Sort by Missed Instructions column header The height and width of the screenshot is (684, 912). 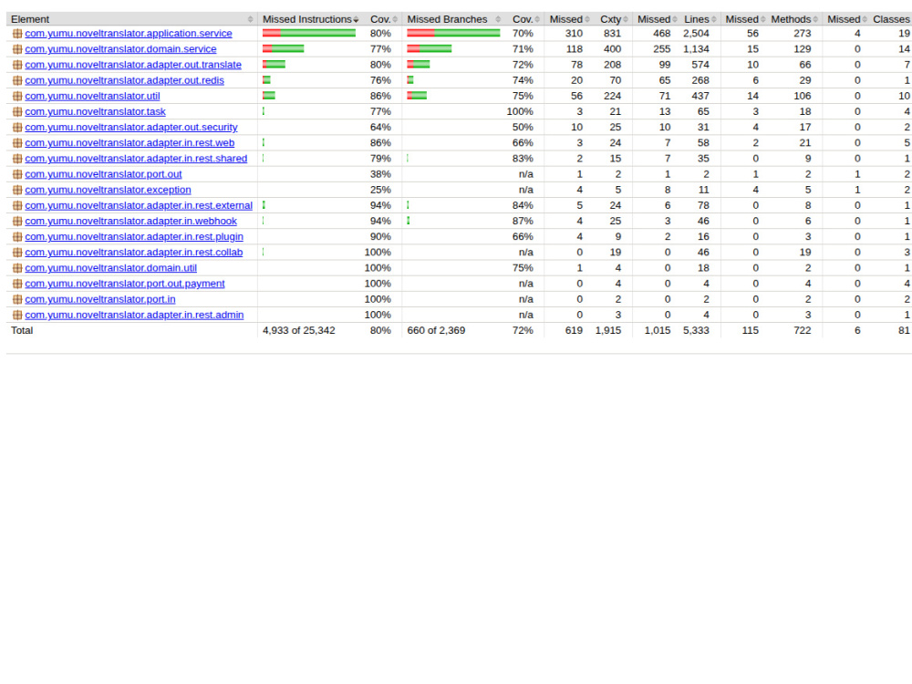[x=311, y=19]
